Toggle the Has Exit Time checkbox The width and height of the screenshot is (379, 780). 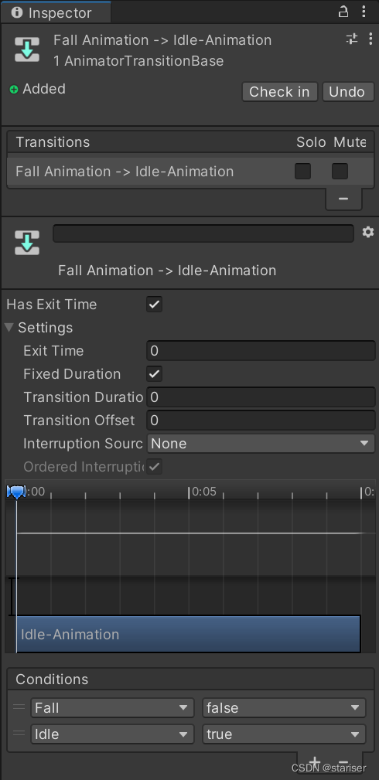point(155,305)
